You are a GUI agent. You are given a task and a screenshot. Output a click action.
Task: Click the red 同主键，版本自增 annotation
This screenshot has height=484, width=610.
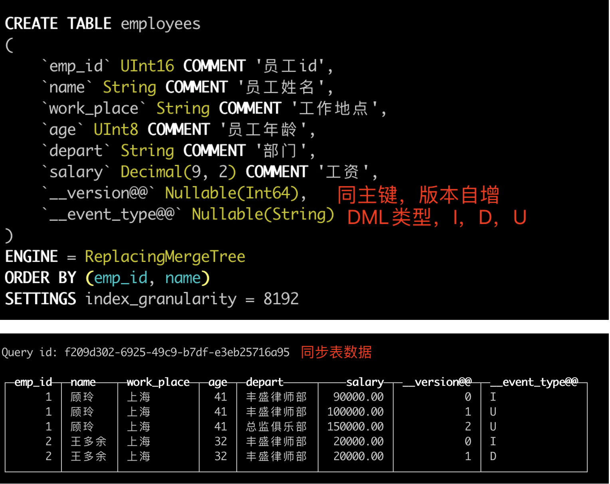point(418,195)
